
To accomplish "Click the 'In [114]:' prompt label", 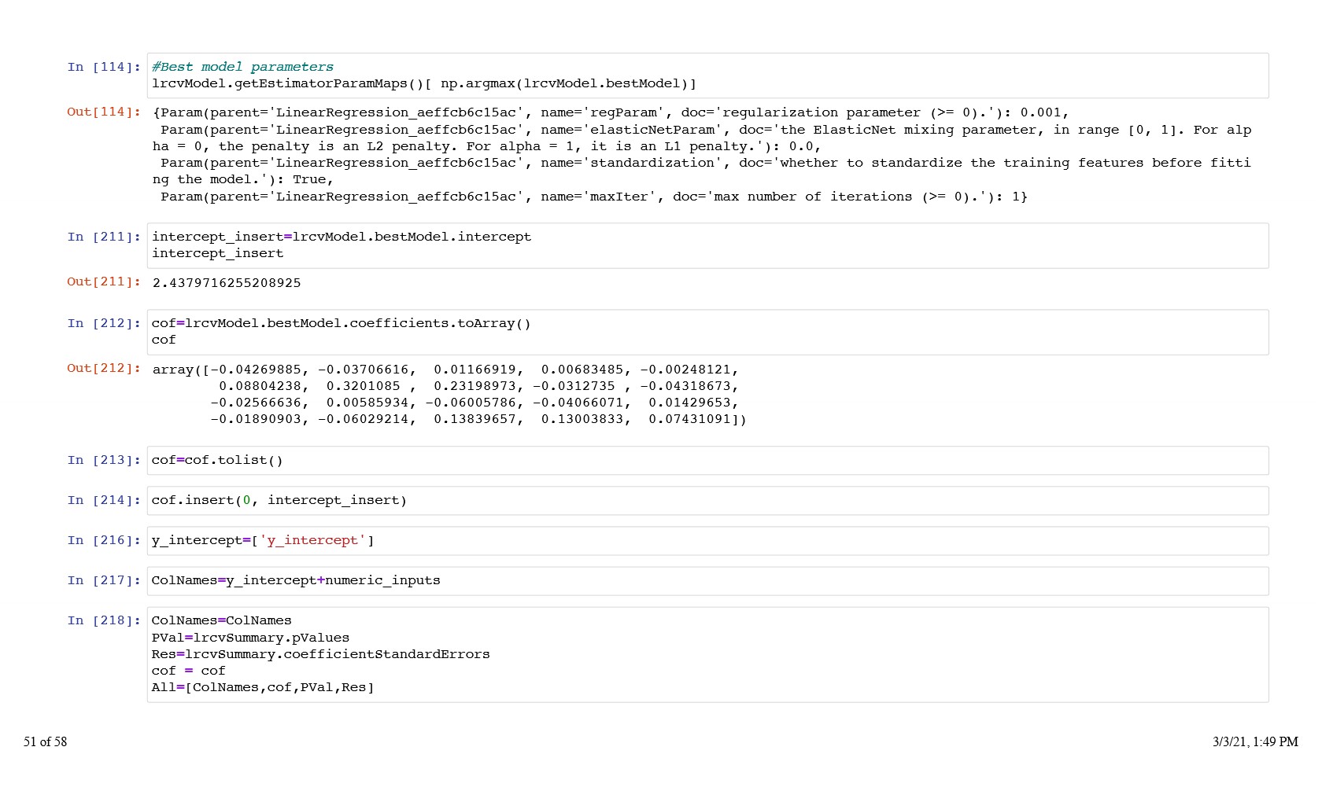I will pyautogui.click(x=104, y=67).
